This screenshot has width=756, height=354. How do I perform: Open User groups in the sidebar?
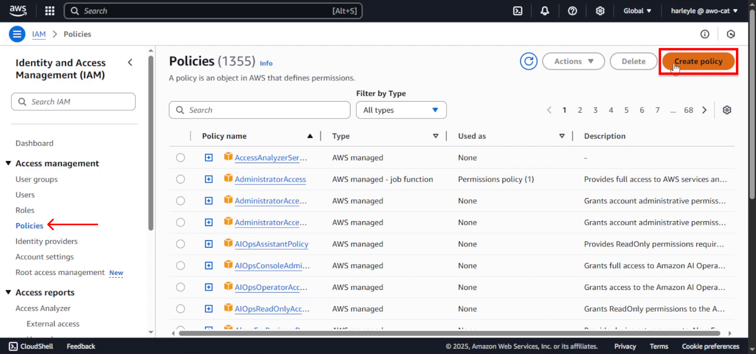(37, 179)
